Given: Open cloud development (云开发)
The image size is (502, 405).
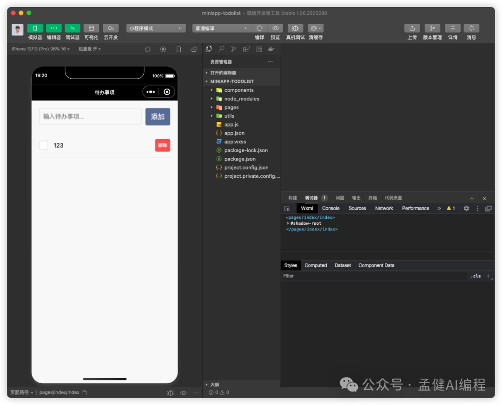Looking at the screenshot, I should pyautogui.click(x=111, y=28).
